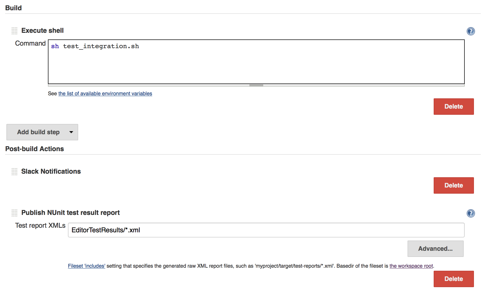Screen dimensions: 487x292
Task: Delete the Execute shell build step
Action: pyautogui.click(x=453, y=106)
